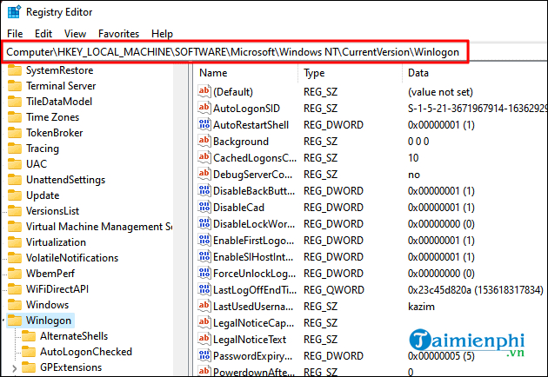The width and height of the screenshot is (548, 377).
Task: Click the CachedLogonsC... value icon
Action: click(204, 157)
